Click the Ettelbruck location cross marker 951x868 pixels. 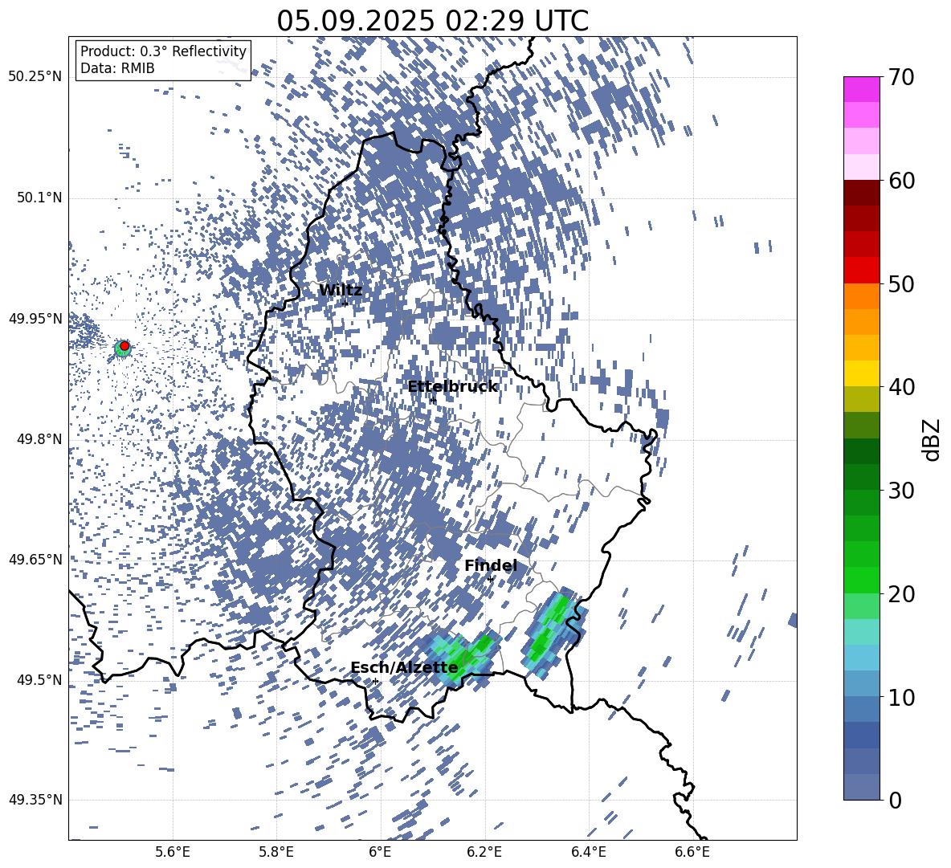tap(432, 400)
